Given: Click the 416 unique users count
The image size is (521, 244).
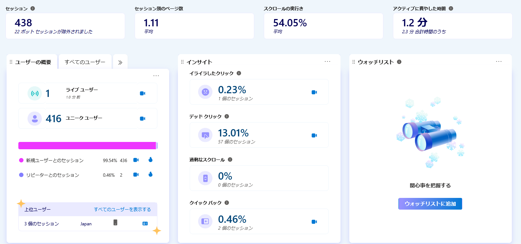Looking at the screenshot, I should click(x=54, y=119).
